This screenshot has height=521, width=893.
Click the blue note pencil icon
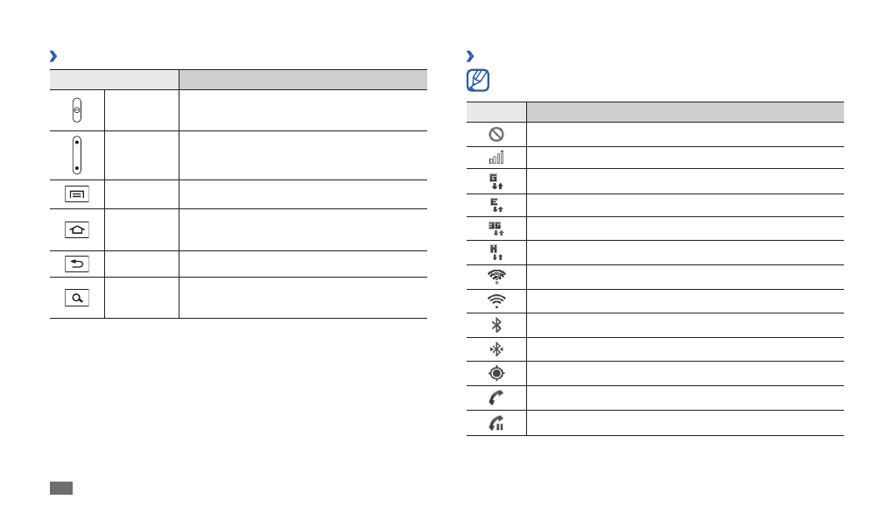click(479, 81)
